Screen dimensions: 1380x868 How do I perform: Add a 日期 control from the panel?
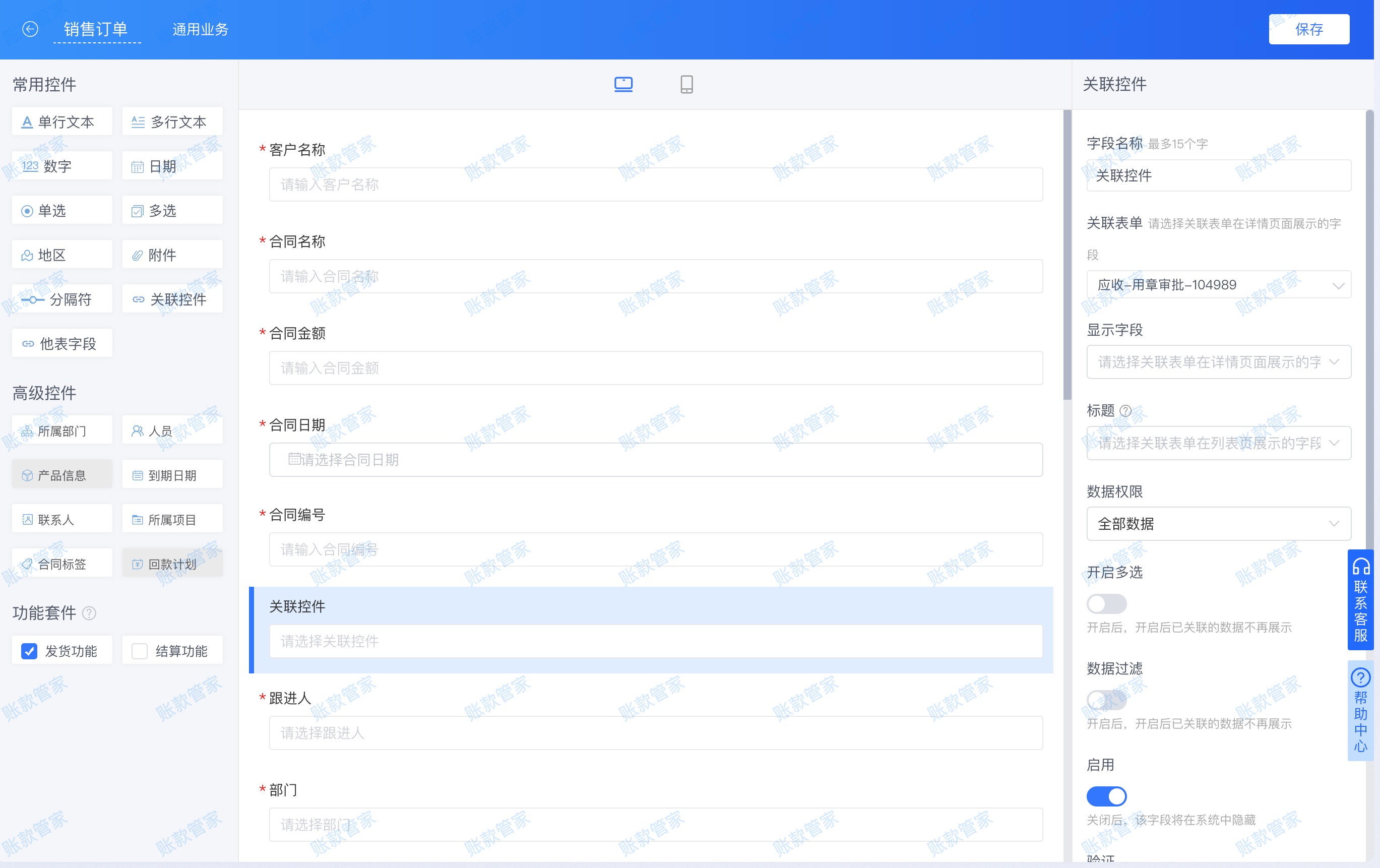click(171, 165)
